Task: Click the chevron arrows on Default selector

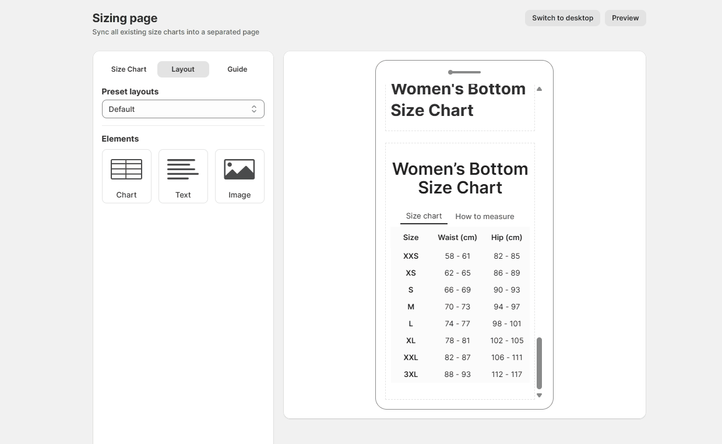Action: pyautogui.click(x=254, y=109)
